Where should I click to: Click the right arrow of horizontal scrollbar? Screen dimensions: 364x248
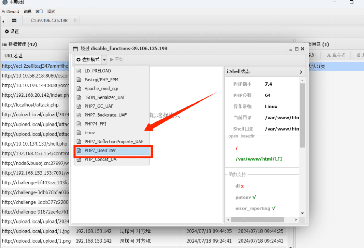coord(296,220)
